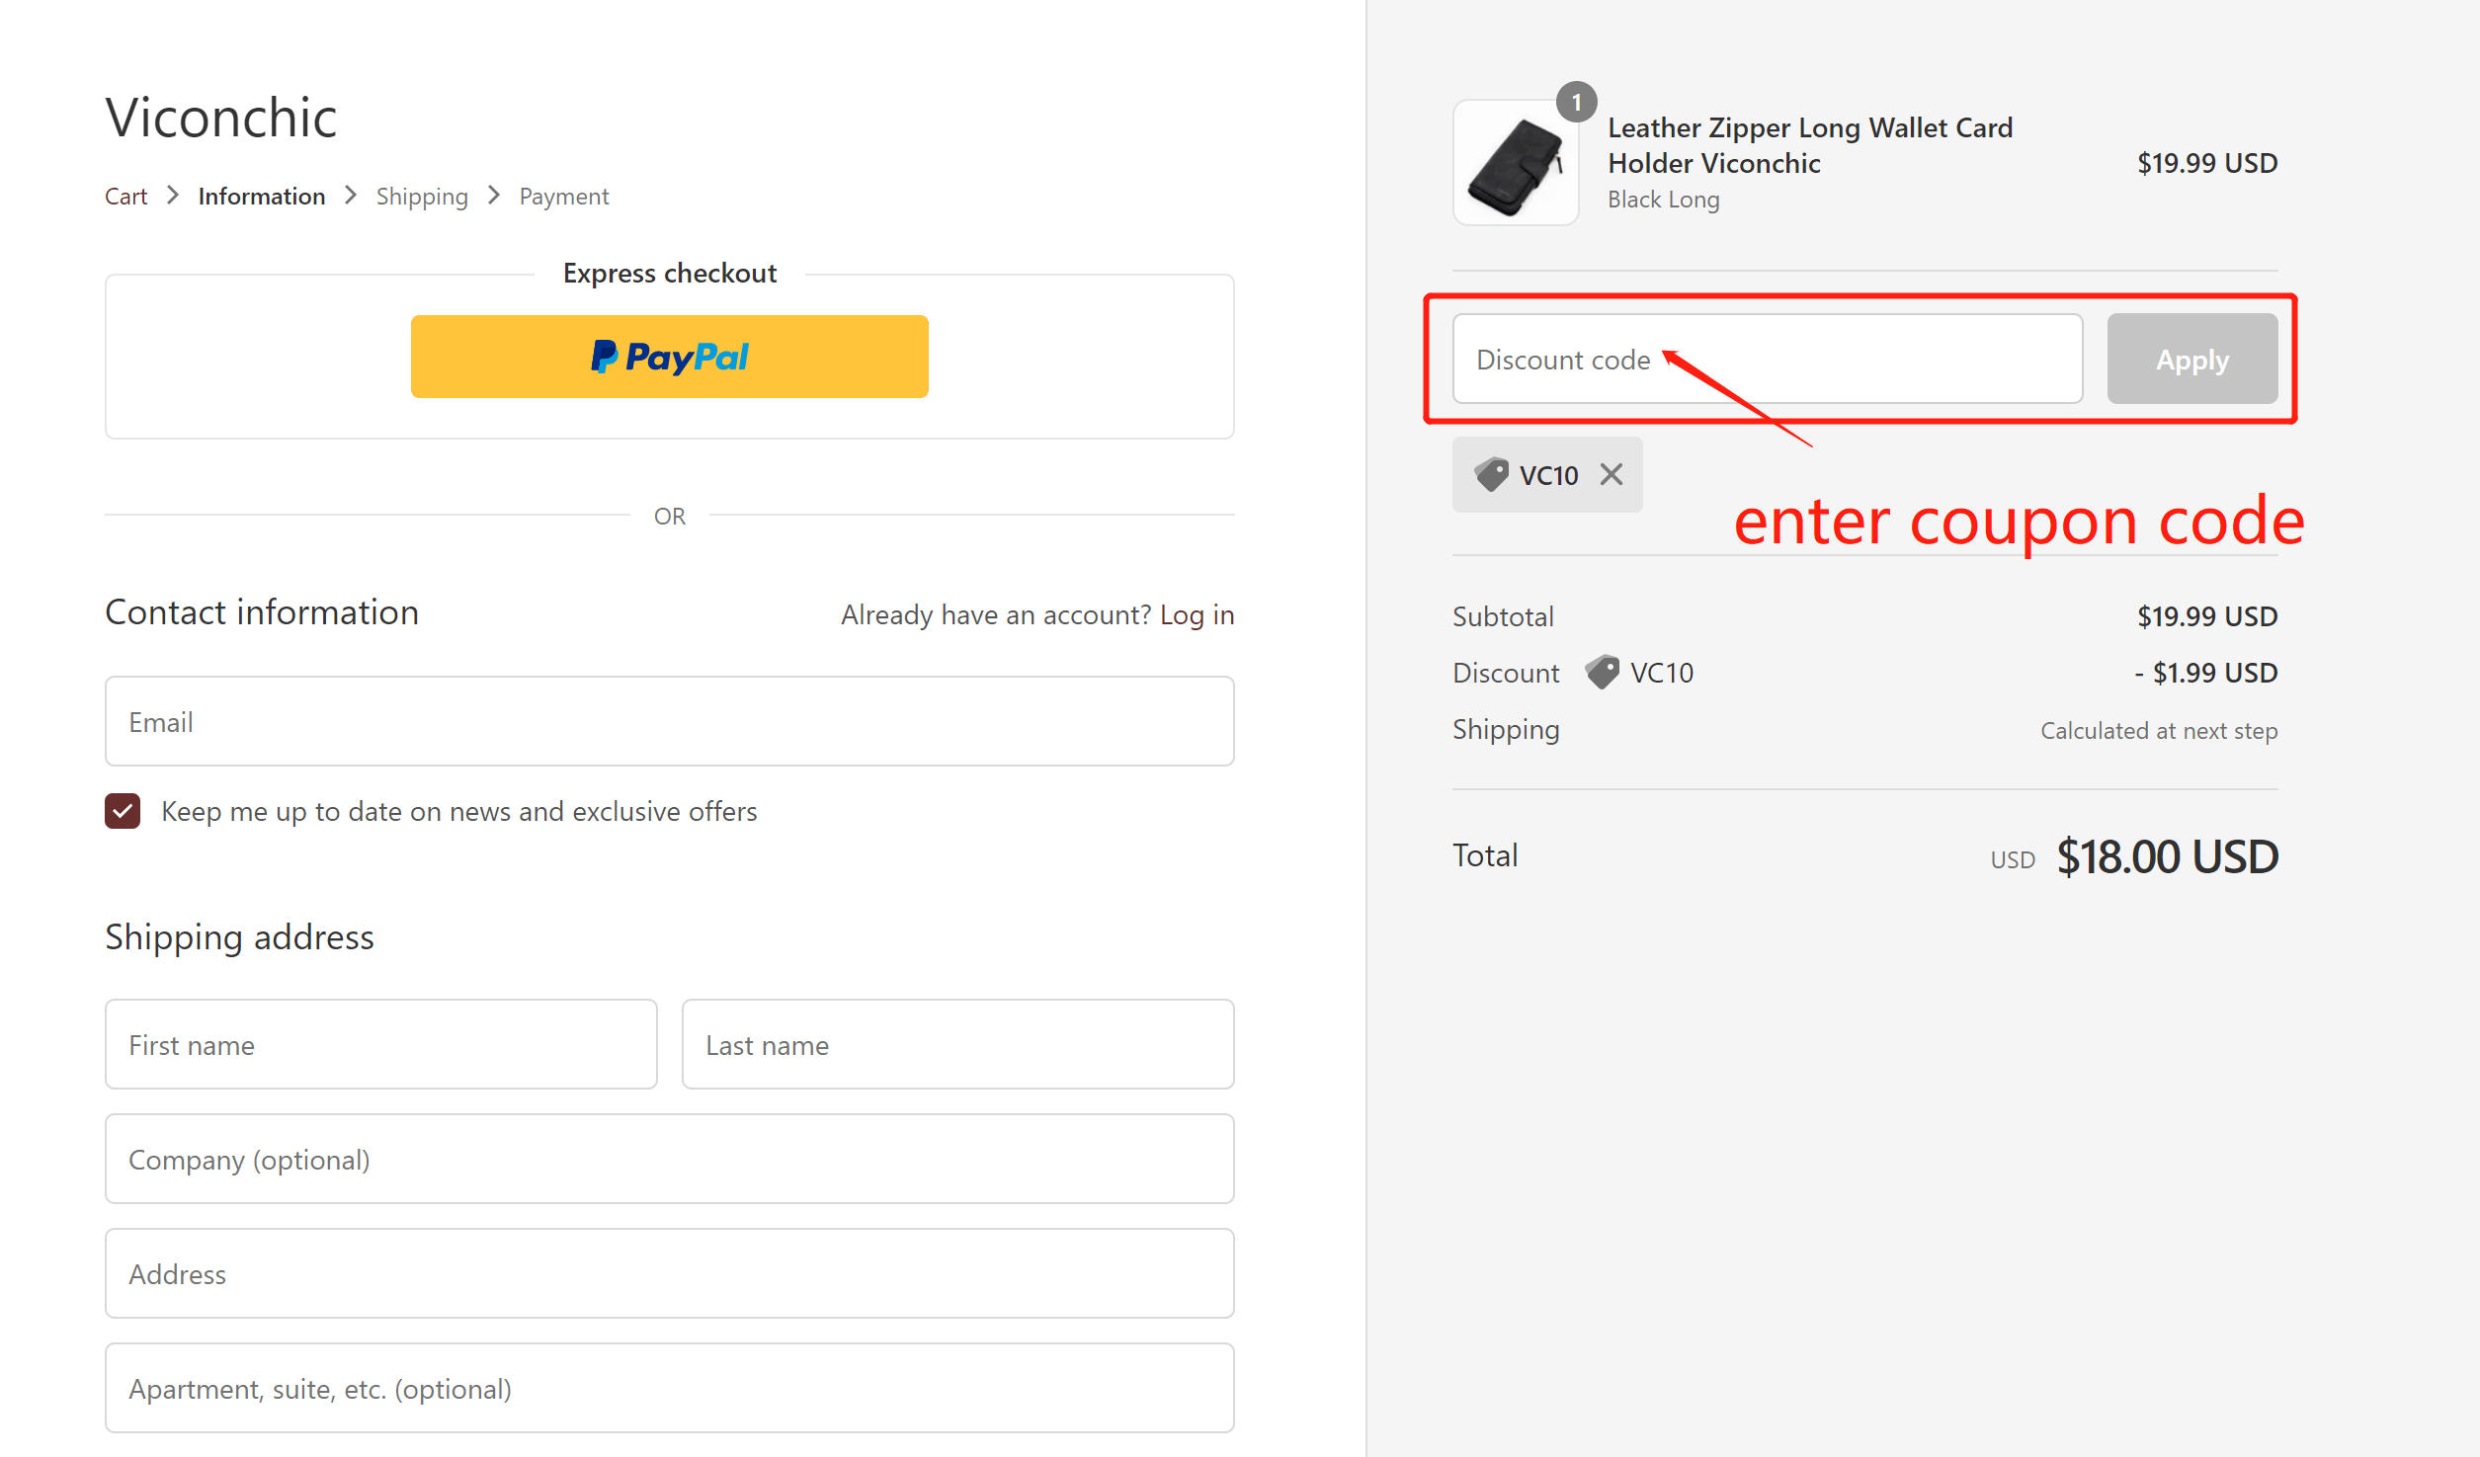Click into the Email field
Image resolution: width=2480 pixels, height=1457 pixels.
(669, 721)
